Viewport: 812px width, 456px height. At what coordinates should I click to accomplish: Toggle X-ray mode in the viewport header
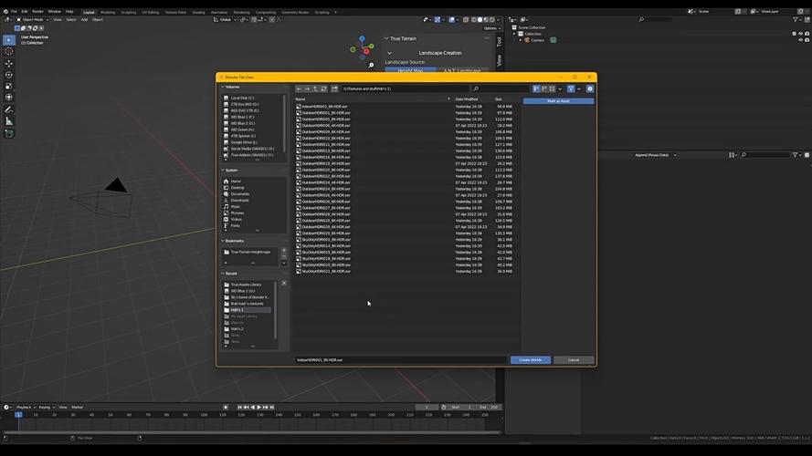[x=466, y=20]
